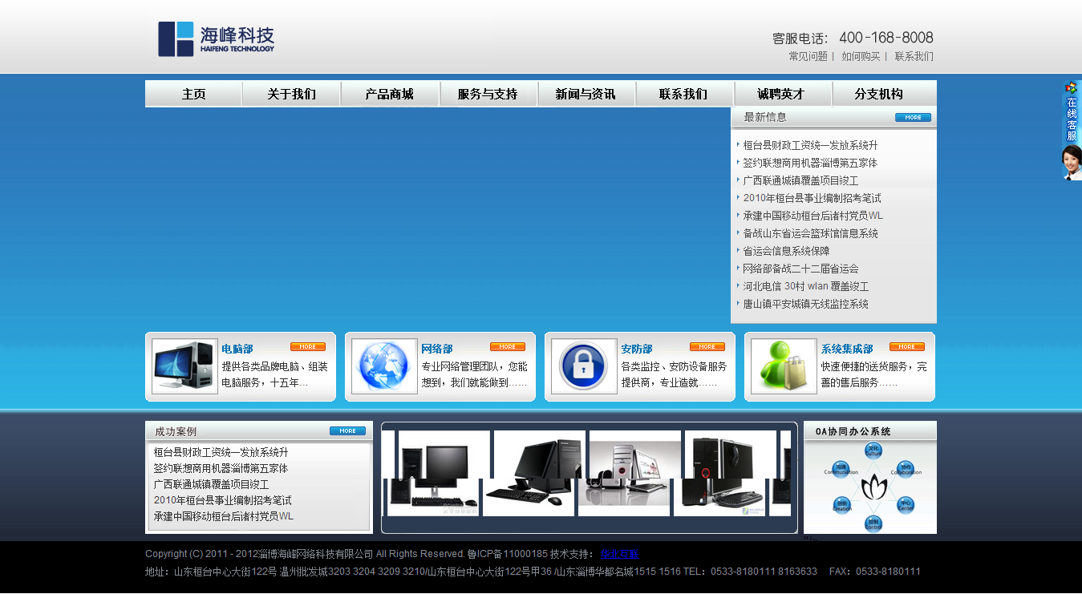Open 广西联通城镇覆盖项目竣工 under 成功案例
1082x594 pixels.
pos(211,484)
